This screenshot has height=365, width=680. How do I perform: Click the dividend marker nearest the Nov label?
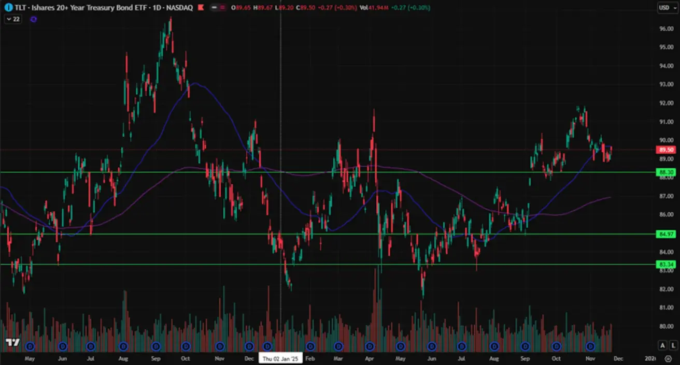click(589, 346)
